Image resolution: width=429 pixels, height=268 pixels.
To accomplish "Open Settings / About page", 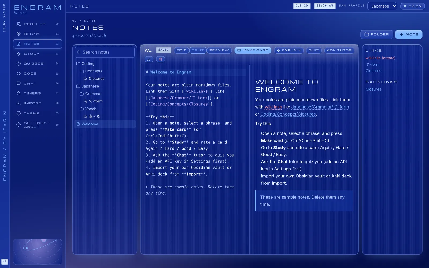I will point(38,125).
